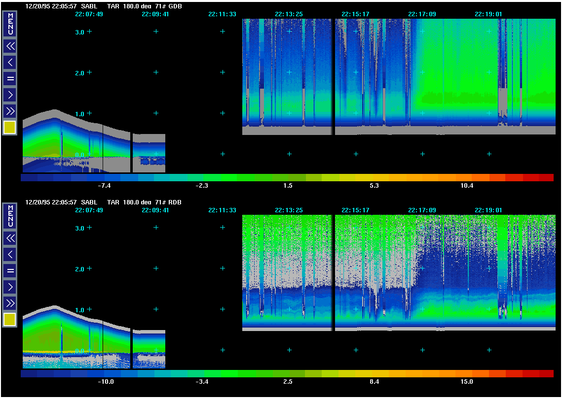Click the 22:17:09 time label in RDB panel
Screen dimensions: 563x399
422,210
